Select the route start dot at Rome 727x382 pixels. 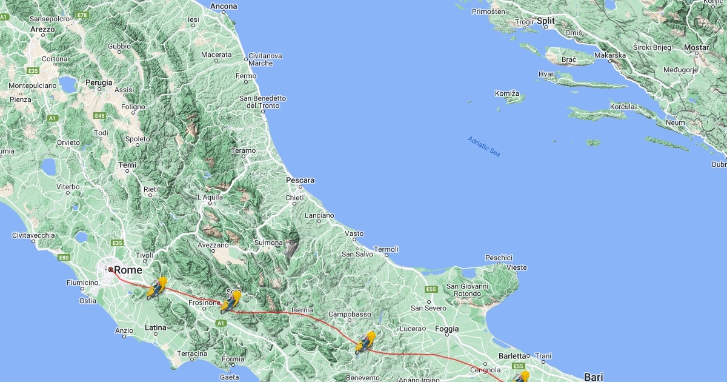click(x=111, y=270)
